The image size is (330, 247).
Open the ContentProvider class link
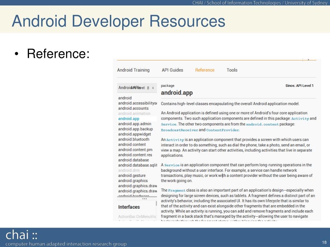tap(222, 130)
